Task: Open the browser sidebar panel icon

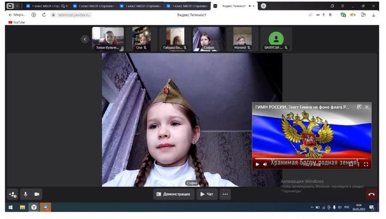Action: tap(10, 6)
